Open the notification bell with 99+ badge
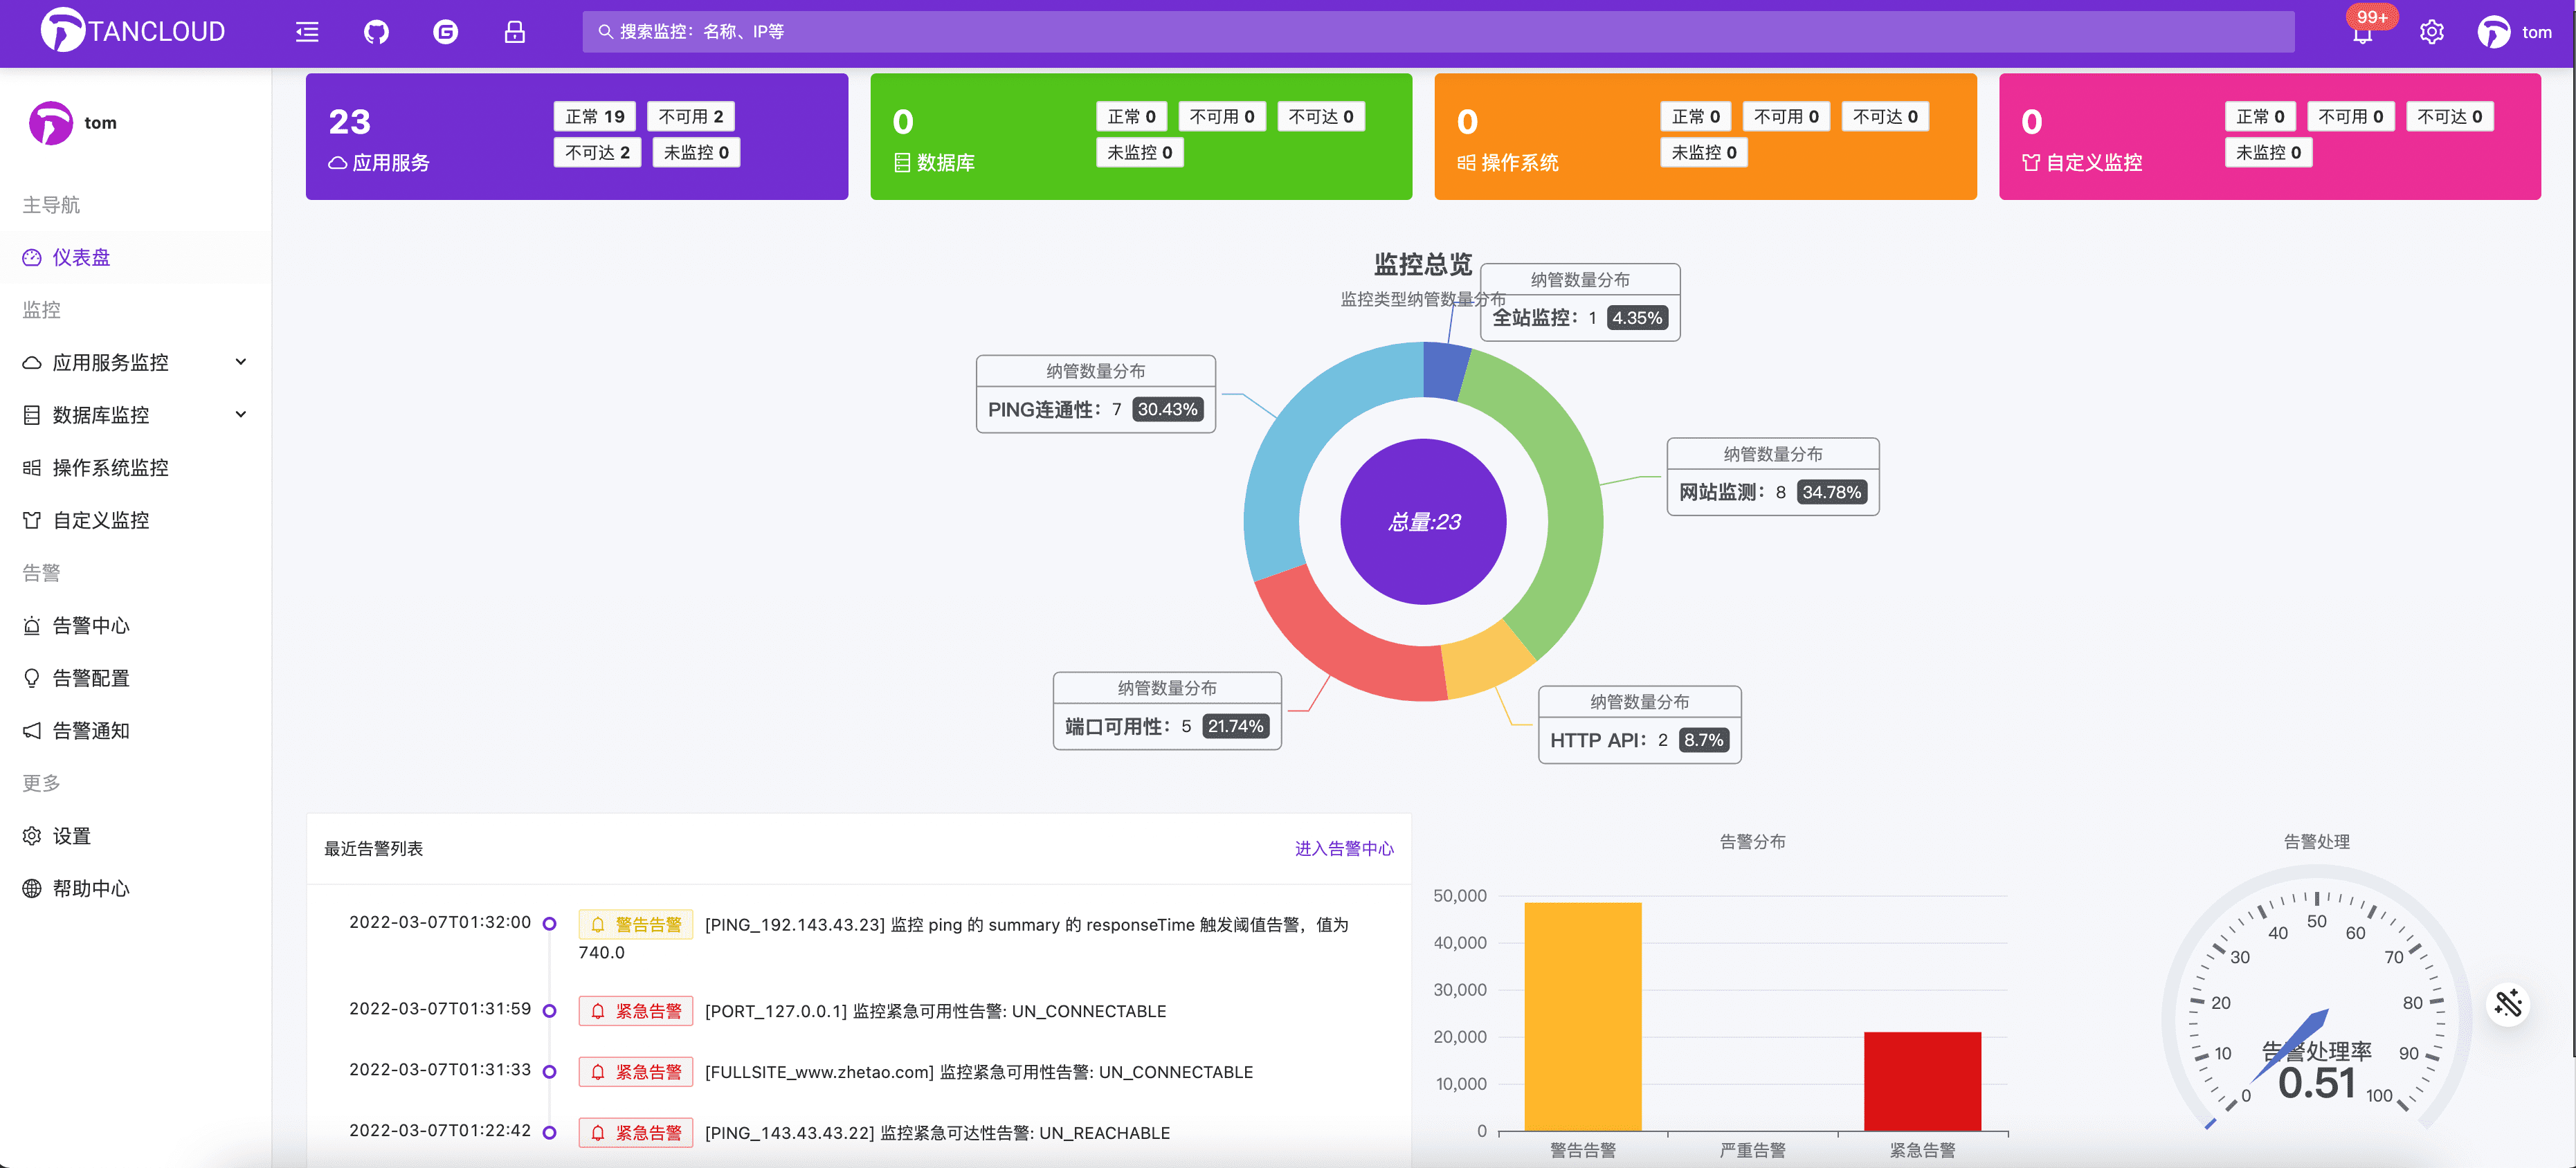2576x1168 pixels. pyautogui.click(x=2362, y=34)
